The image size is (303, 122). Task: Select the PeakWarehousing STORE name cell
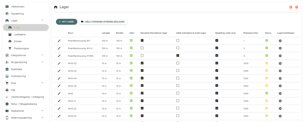[x=80, y=56]
